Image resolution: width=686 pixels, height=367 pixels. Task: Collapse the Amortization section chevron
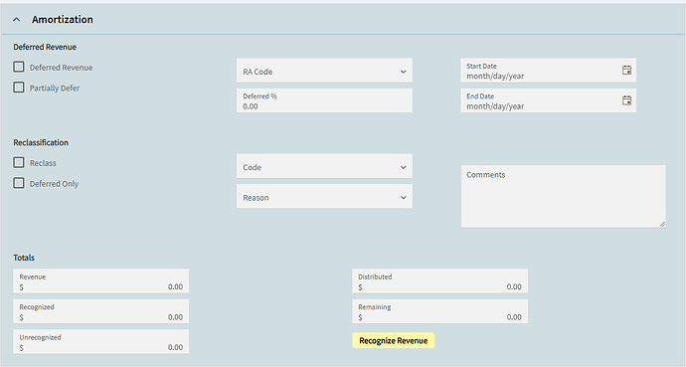point(17,19)
